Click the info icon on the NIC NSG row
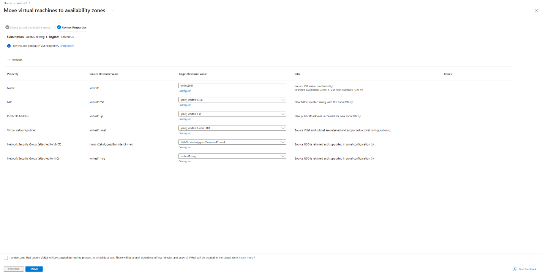The image size is (543, 274). [373, 158]
